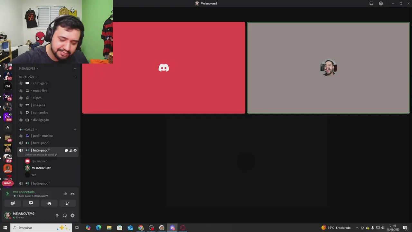Image resolution: width=412 pixels, height=232 pixels.
Task: Focus the speaking participant tile with avatar
Action: coord(328,68)
